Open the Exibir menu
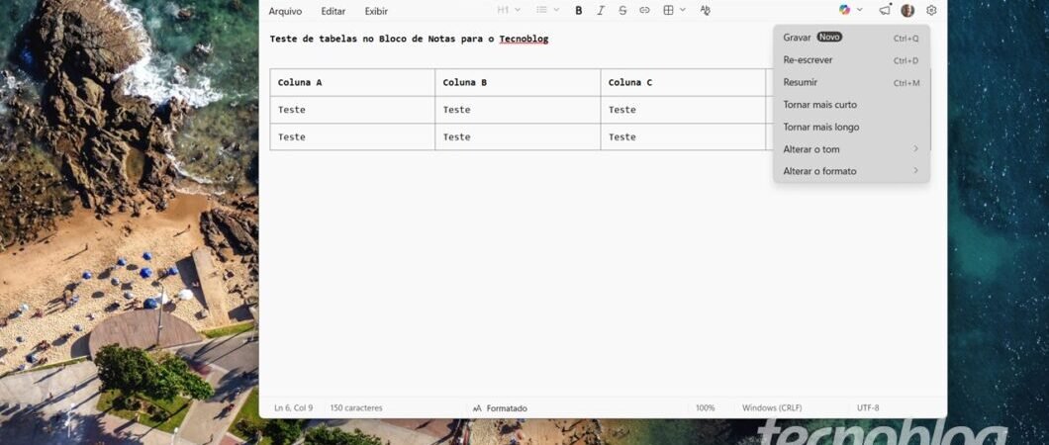1049x445 pixels. pyautogui.click(x=376, y=11)
